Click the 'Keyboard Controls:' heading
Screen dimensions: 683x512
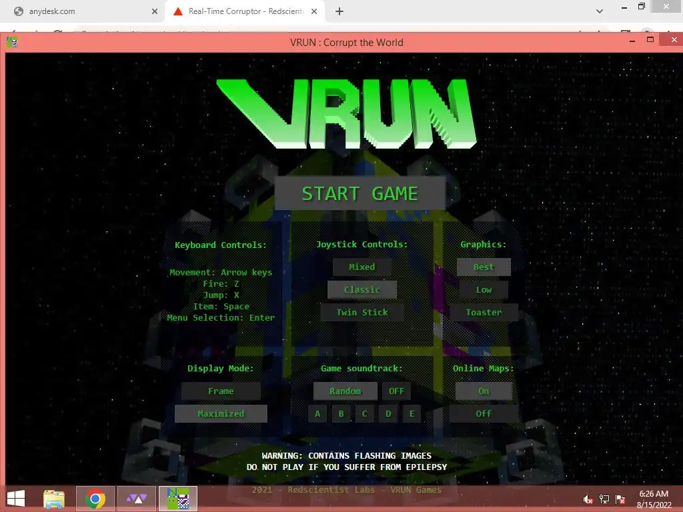pyautogui.click(x=221, y=245)
